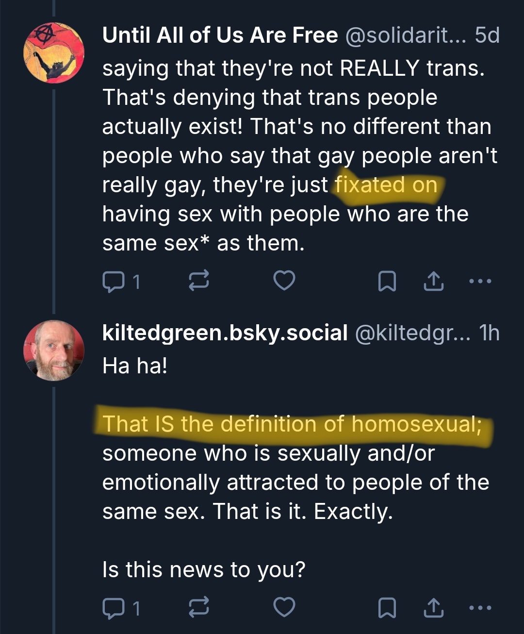
Task: Open the 1h timestamp on kiltedgreen's post
Action: (x=489, y=333)
